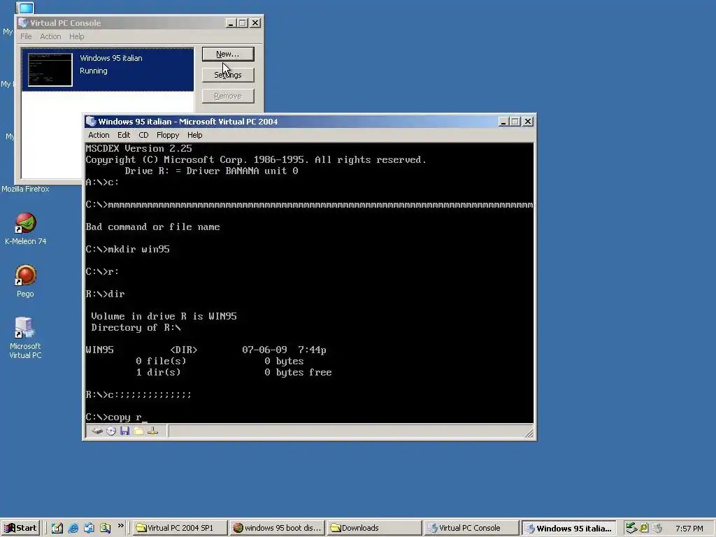This screenshot has height=537, width=716.
Task: Open the Action menu in Virtual PC Console
Action: tap(50, 36)
